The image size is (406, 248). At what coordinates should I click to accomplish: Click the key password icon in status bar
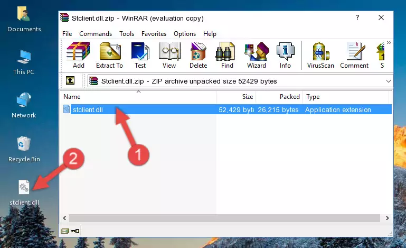[x=75, y=231]
